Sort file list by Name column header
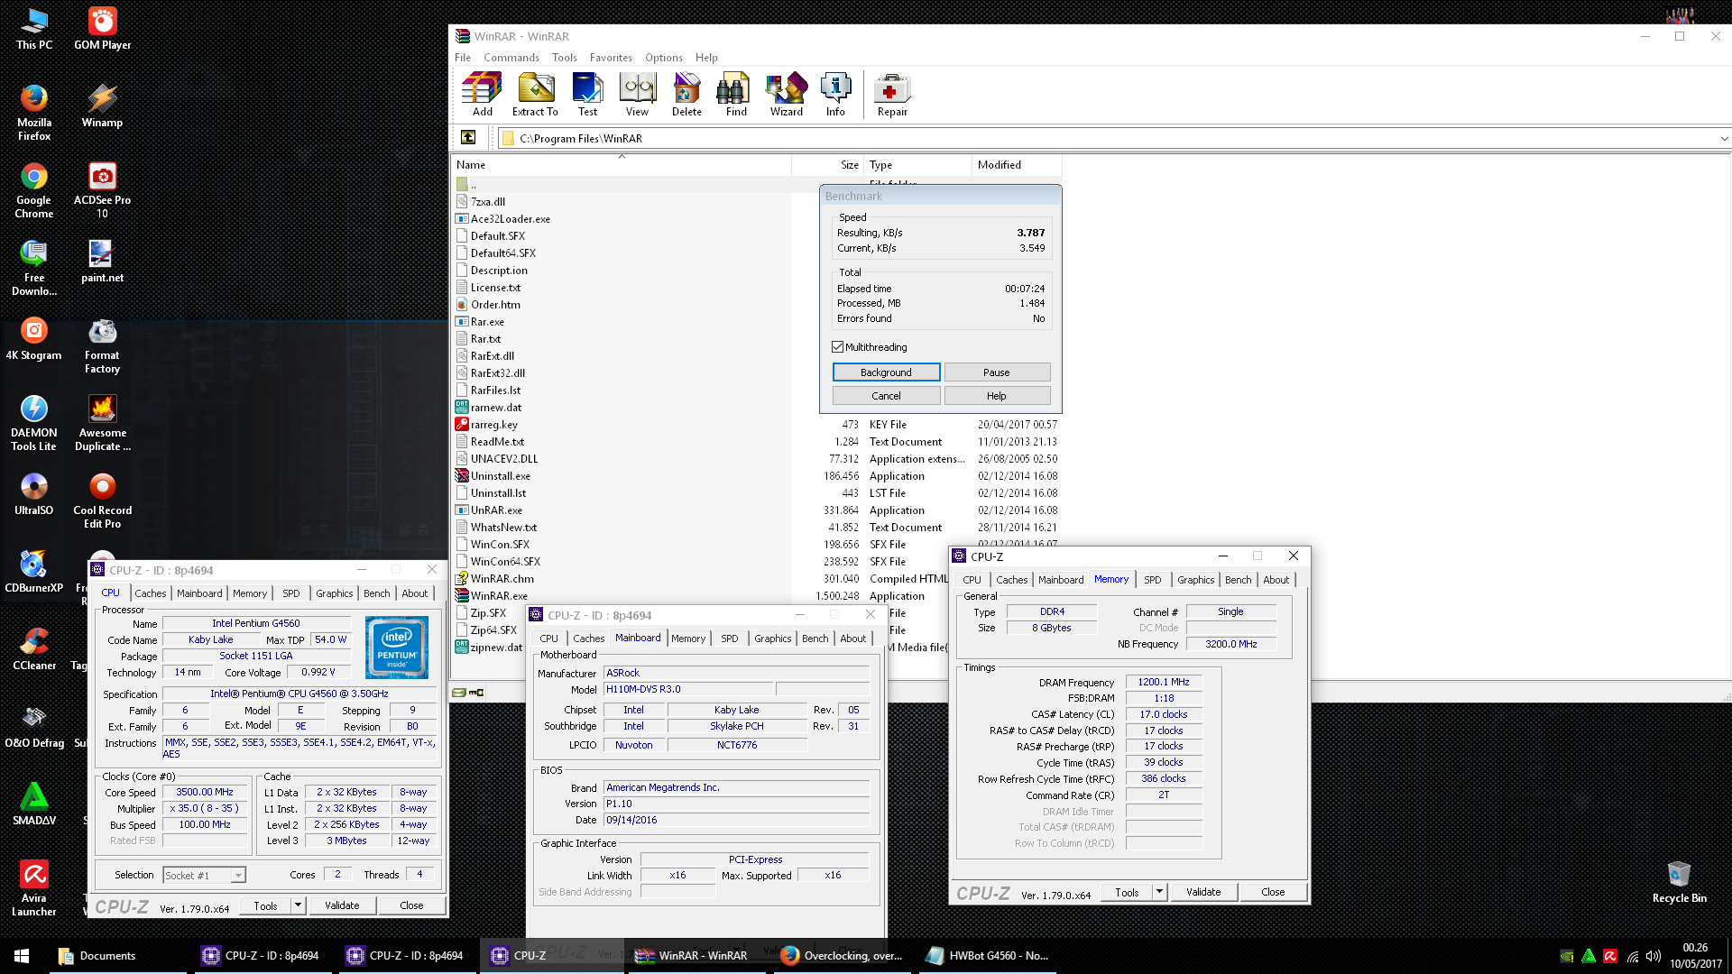This screenshot has width=1732, height=974. [622, 164]
